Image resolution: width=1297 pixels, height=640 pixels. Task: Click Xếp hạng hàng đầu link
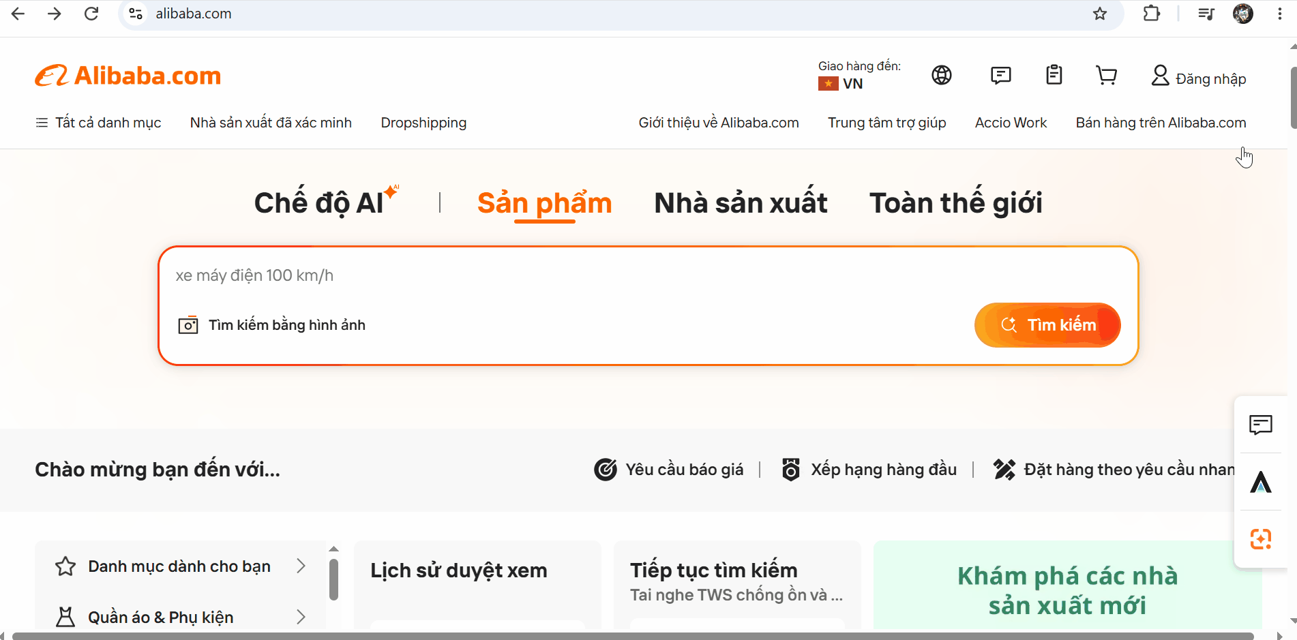click(884, 470)
